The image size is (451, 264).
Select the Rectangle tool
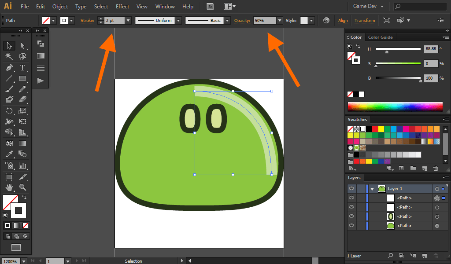pos(22,79)
